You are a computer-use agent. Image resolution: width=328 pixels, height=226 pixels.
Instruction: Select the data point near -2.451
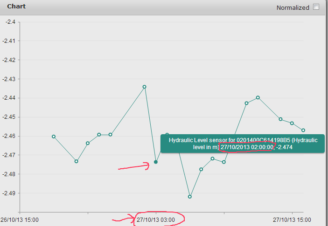pyautogui.click(x=280, y=119)
